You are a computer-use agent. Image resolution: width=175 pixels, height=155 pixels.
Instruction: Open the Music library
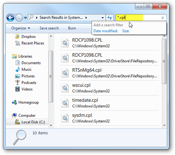click(27, 69)
